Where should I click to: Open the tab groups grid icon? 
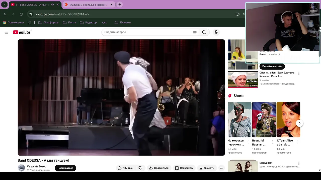(x=29, y=22)
